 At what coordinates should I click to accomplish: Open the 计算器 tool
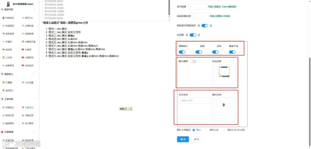pyautogui.click(x=7, y=82)
